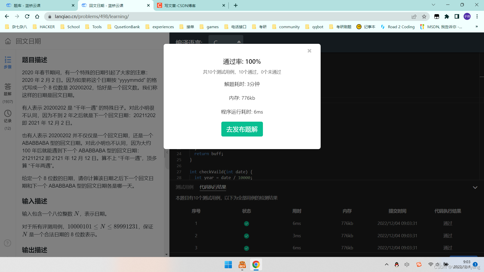Click the QQ penguin tray icon
Viewport: 484px width, 272px height.
coord(397,265)
